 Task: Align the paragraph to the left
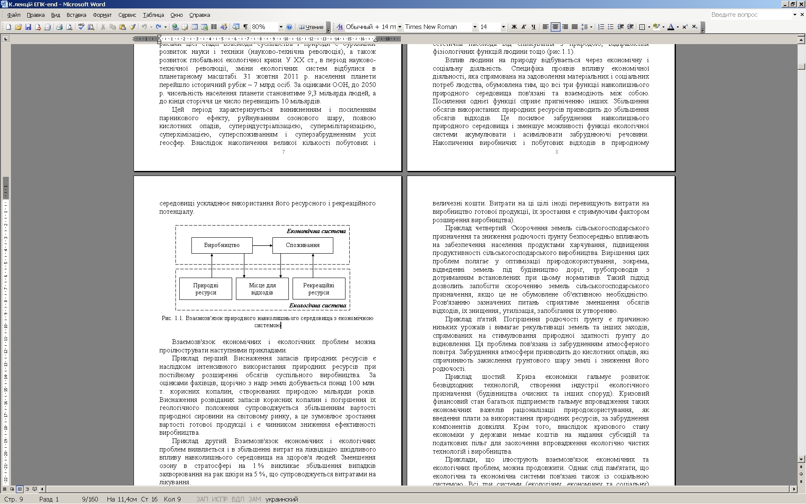pyautogui.click(x=545, y=27)
